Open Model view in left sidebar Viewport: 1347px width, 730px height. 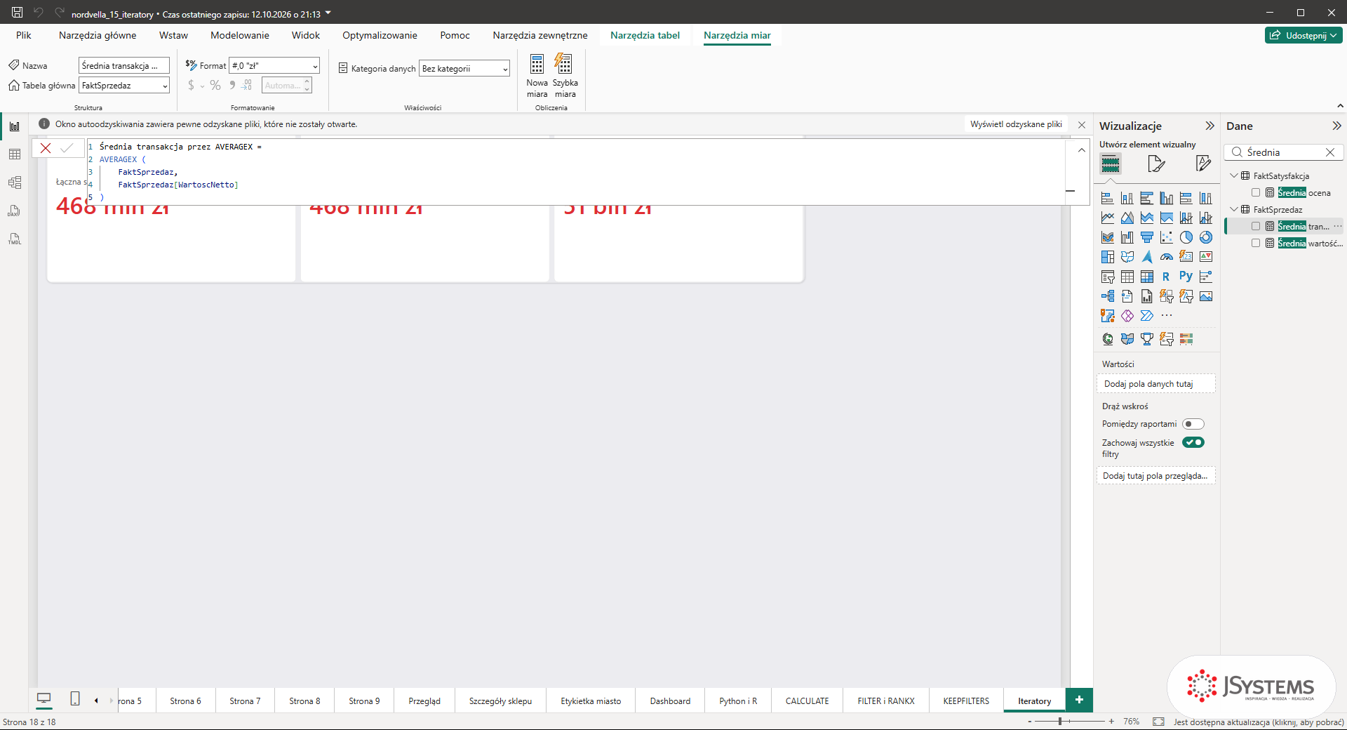(14, 182)
